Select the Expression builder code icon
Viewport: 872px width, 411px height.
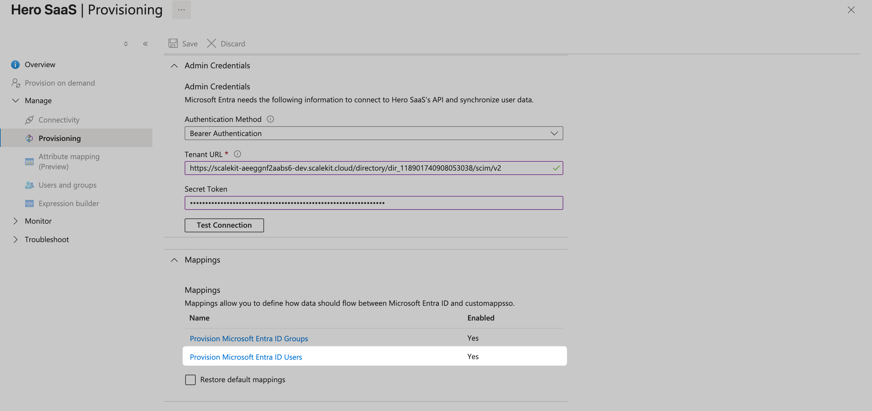click(x=29, y=203)
